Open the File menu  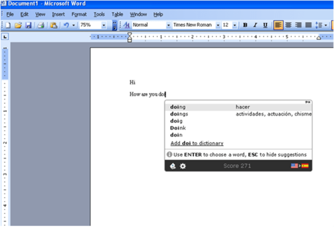[x=10, y=14]
